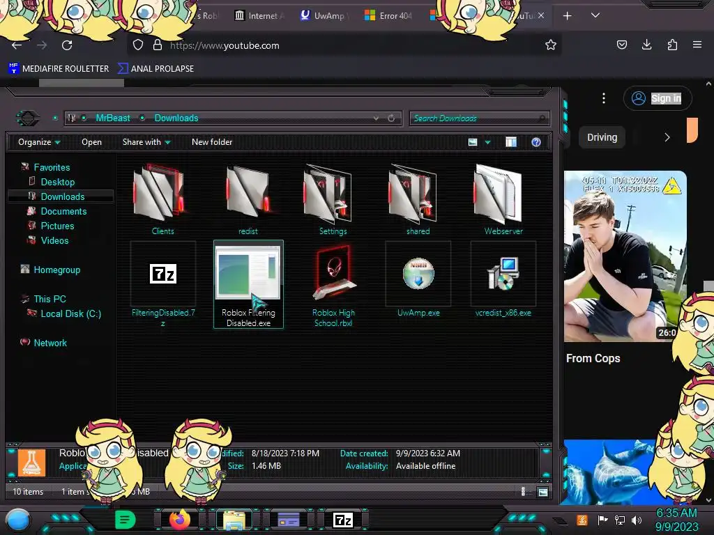
Task: Select Roblox High School.rbxl file
Action: (333, 284)
